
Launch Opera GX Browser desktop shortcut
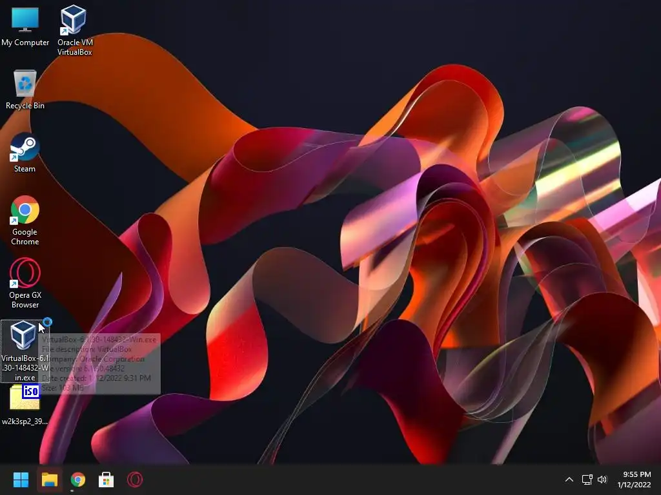tap(25, 284)
